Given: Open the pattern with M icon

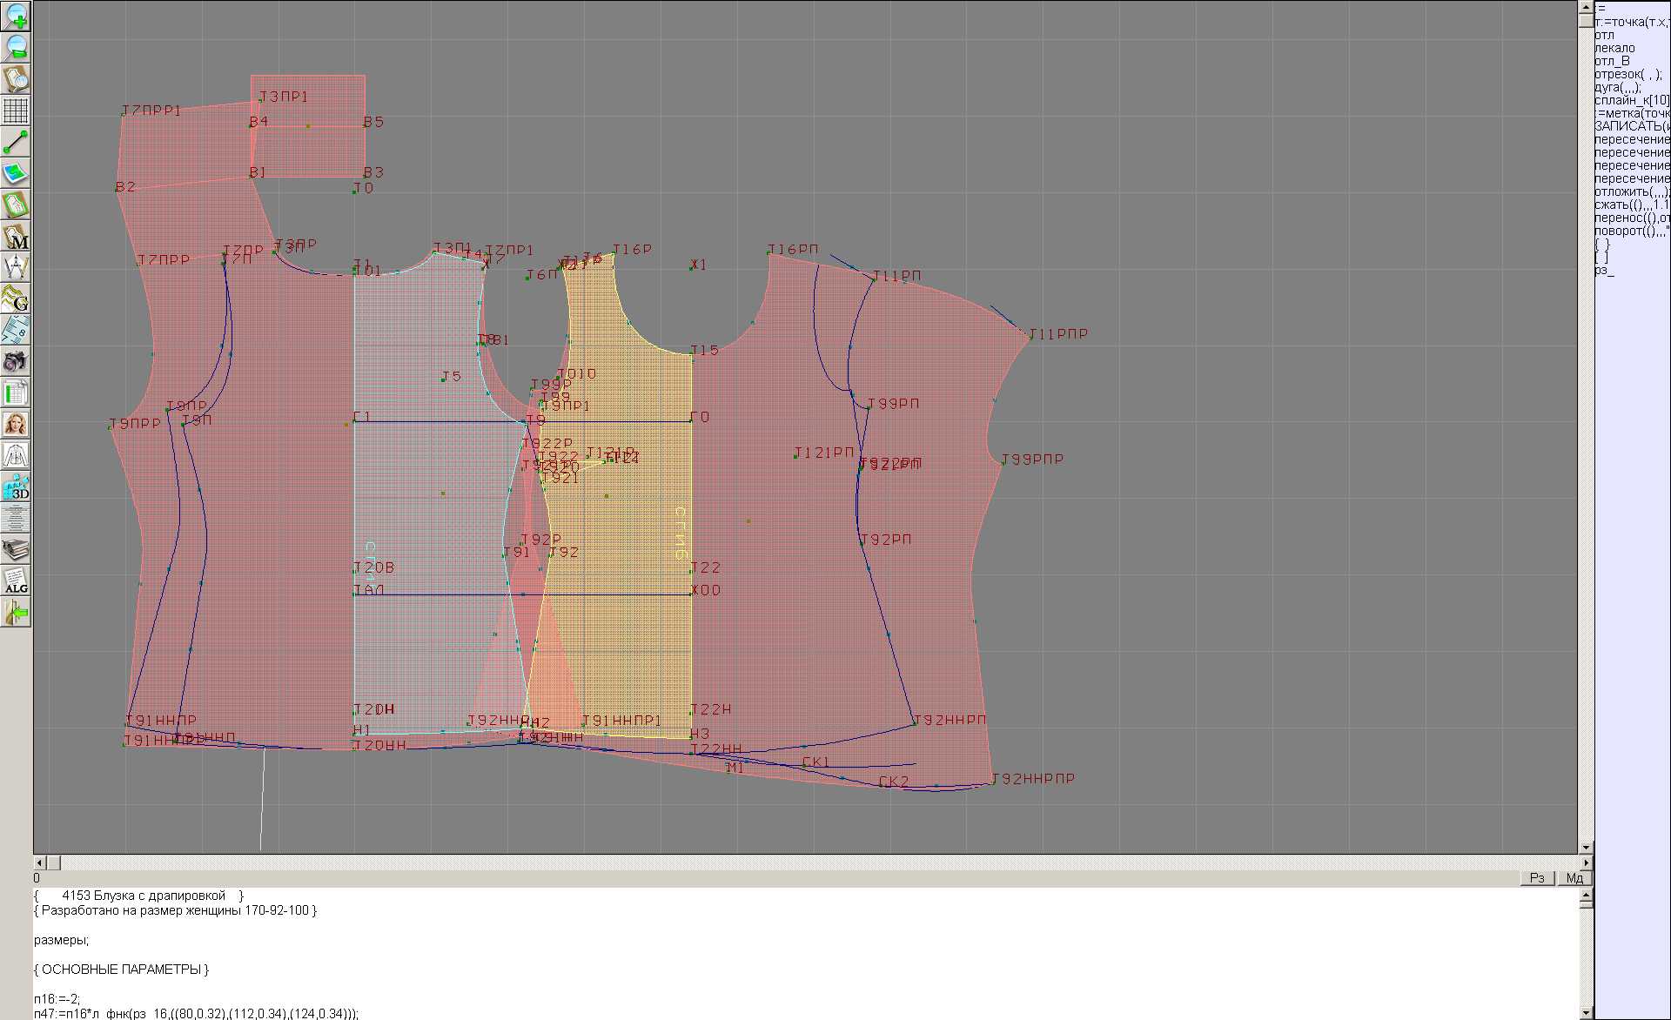Looking at the screenshot, I should 16,237.
